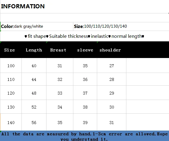Select shoulder value 31 in row 140
The image size is (169, 141).
pos(111,123)
